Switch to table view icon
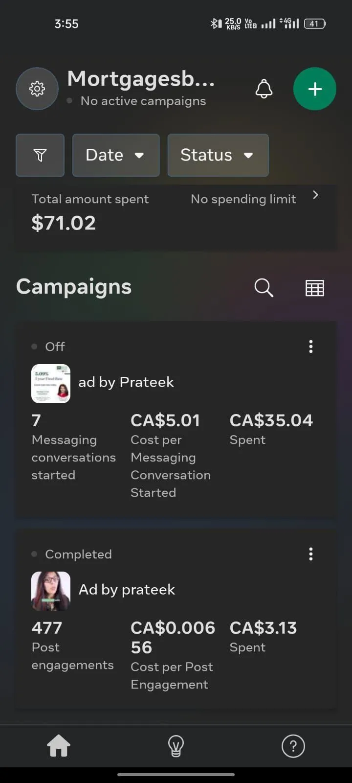Image resolution: width=352 pixels, height=783 pixels. point(314,288)
